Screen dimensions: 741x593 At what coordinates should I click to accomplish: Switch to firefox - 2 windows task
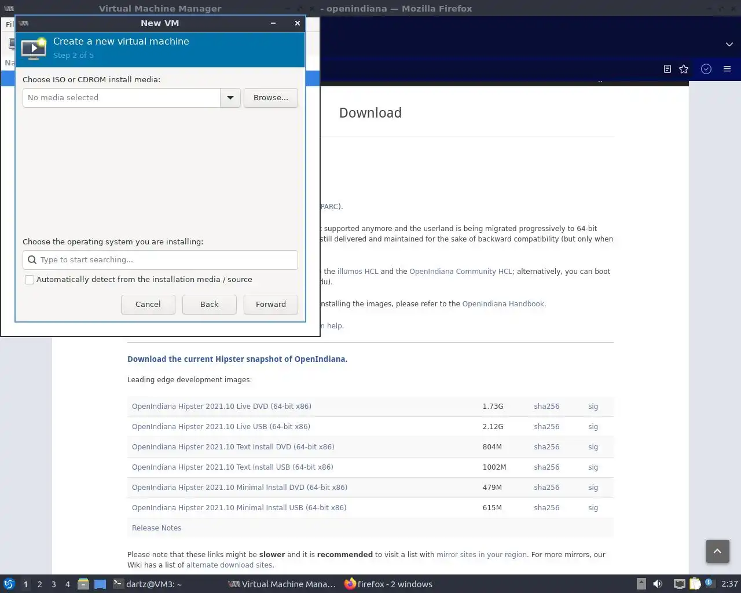[388, 584]
